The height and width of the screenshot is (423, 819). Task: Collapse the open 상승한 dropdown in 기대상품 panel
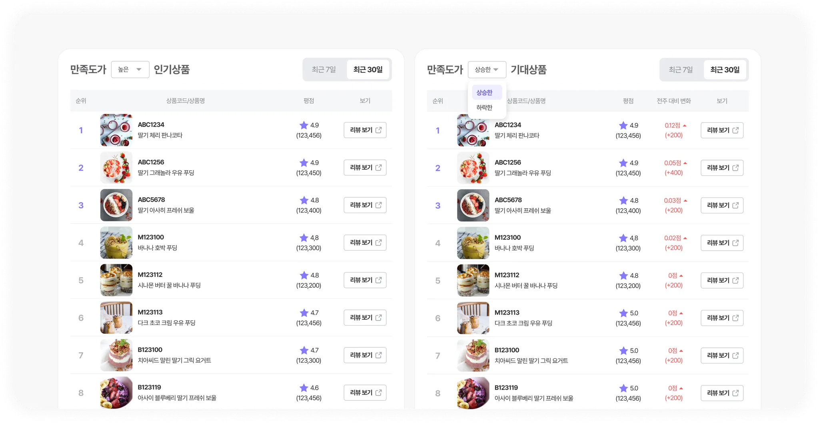(487, 70)
